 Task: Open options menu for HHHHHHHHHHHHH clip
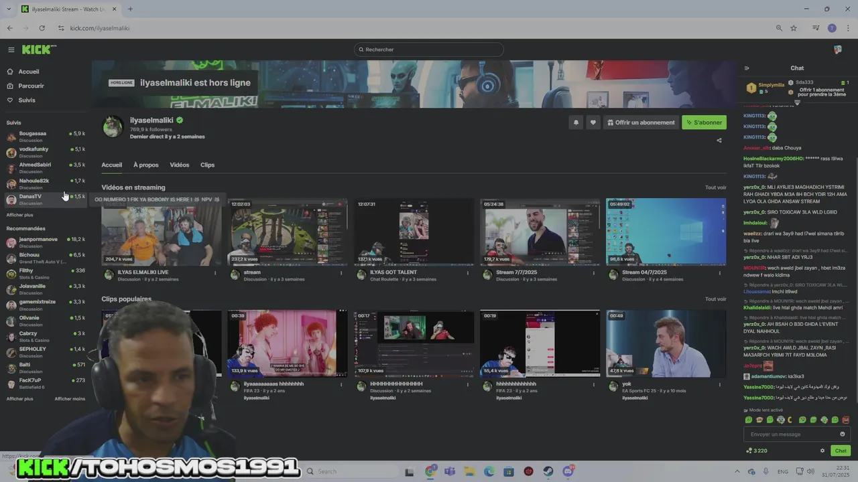[467, 384]
